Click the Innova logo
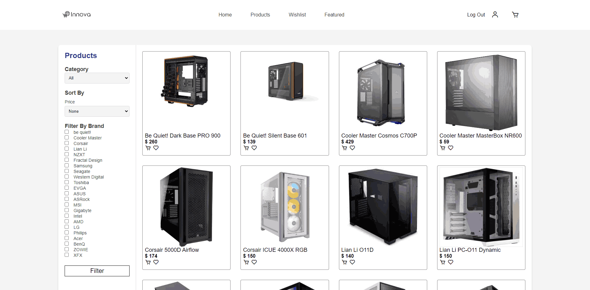The image size is (590, 290). click(77, 15)
